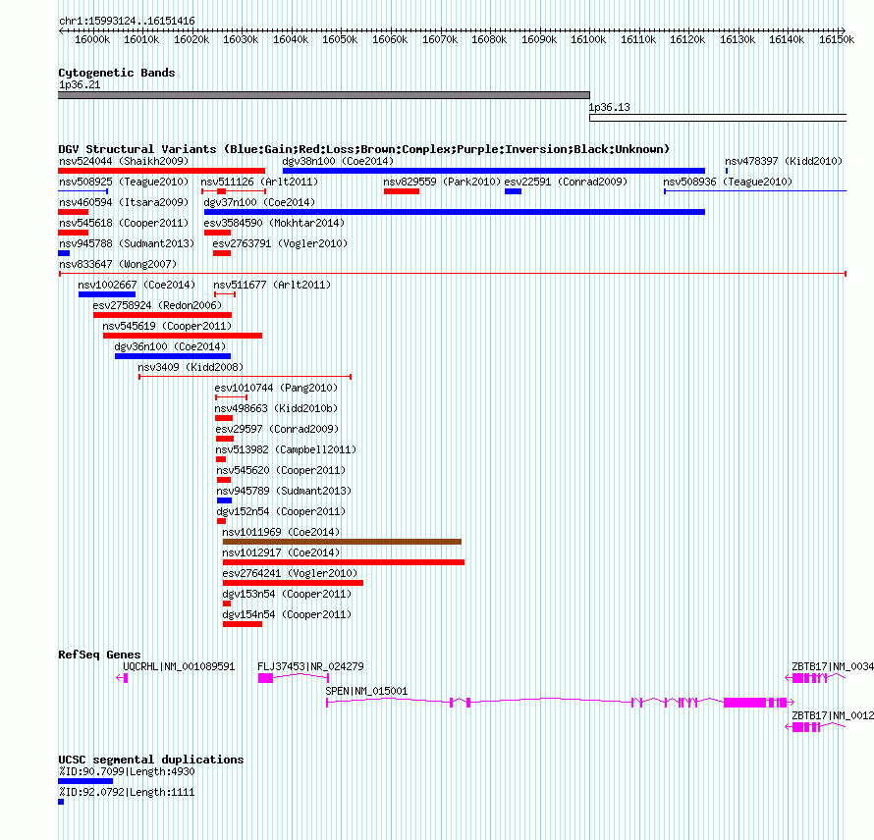Click dgv154n54 (Cooper2011) label
874x840 pixels.
click(287, 615)
